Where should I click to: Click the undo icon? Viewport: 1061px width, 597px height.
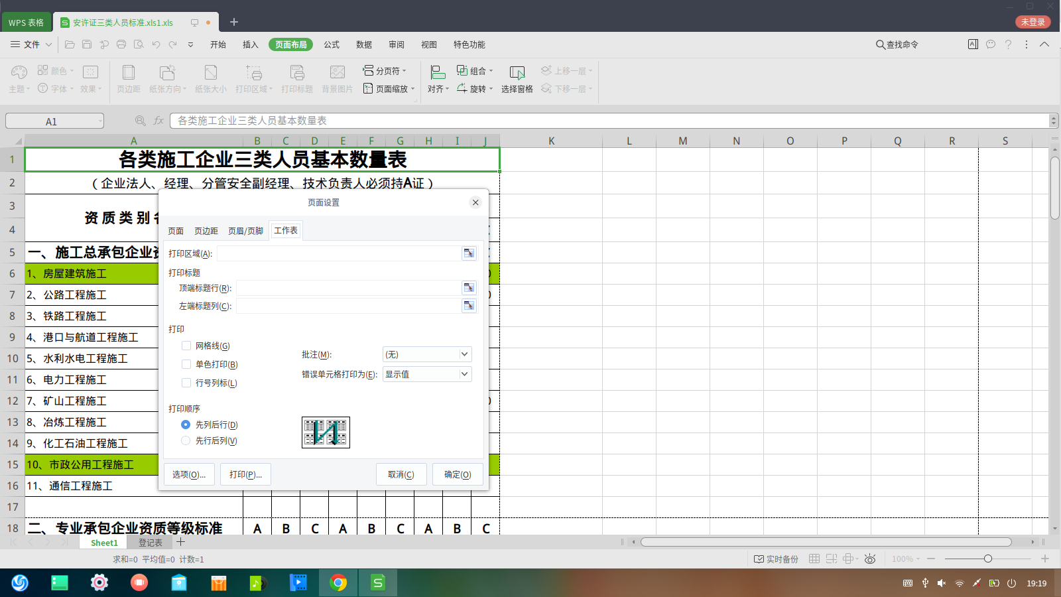(156, 44)
